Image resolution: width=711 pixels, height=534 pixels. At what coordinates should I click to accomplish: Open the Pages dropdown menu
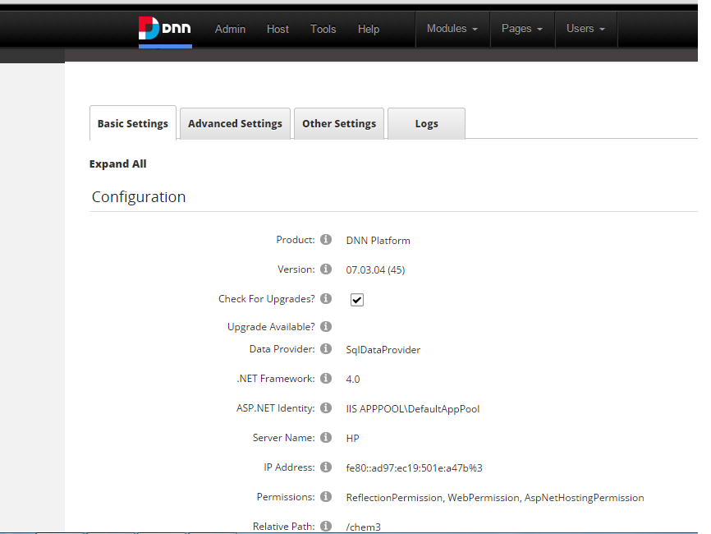pyautogui.click(x=522, y=29)
